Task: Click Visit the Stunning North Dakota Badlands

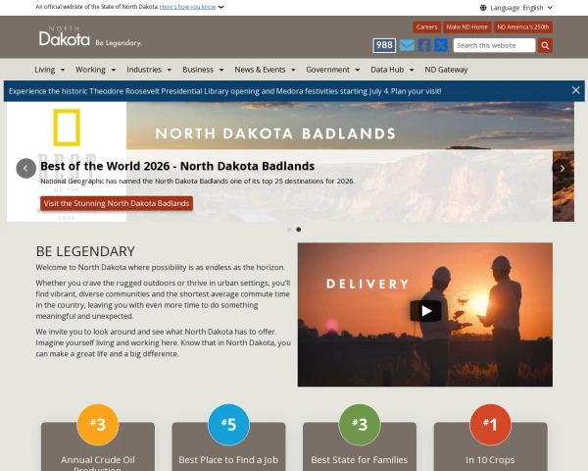Action: [x=117, y=203]
